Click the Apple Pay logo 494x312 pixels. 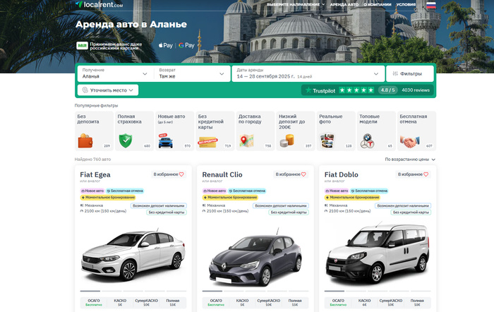[165, 45]
